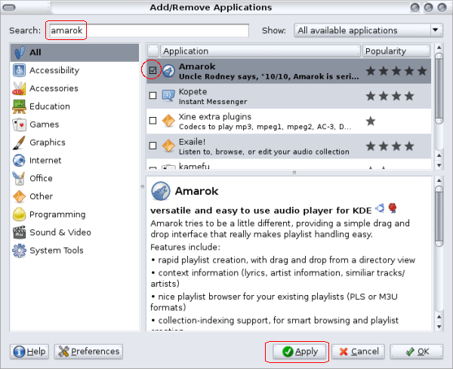Screen dimensions: 453x369
Task: Click the Programming hard hat icon
Action: 19,214
